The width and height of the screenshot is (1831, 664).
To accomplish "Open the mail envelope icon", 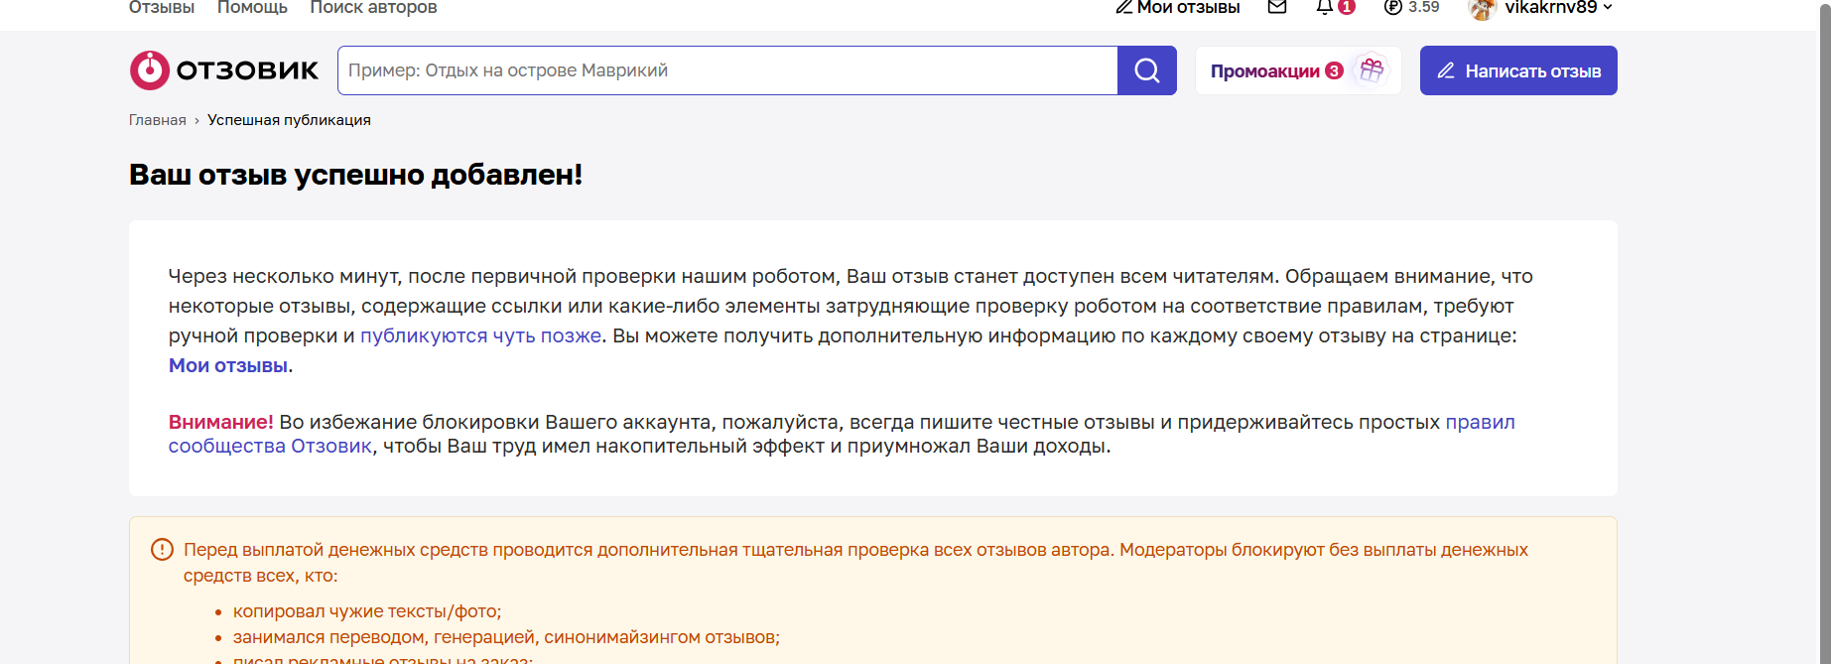I will pyautogui.click(x=1277, y=7).
